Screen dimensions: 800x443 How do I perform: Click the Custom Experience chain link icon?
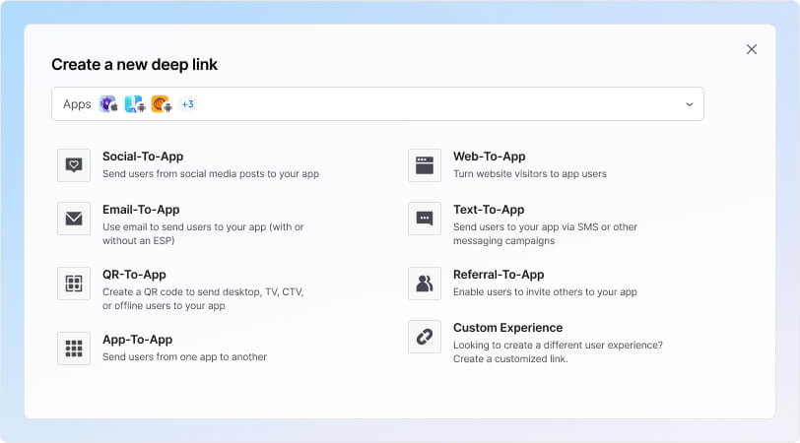click(425, 337)
